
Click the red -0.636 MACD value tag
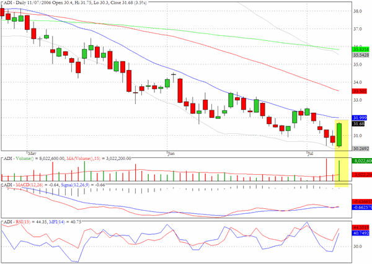pos(362,202)
